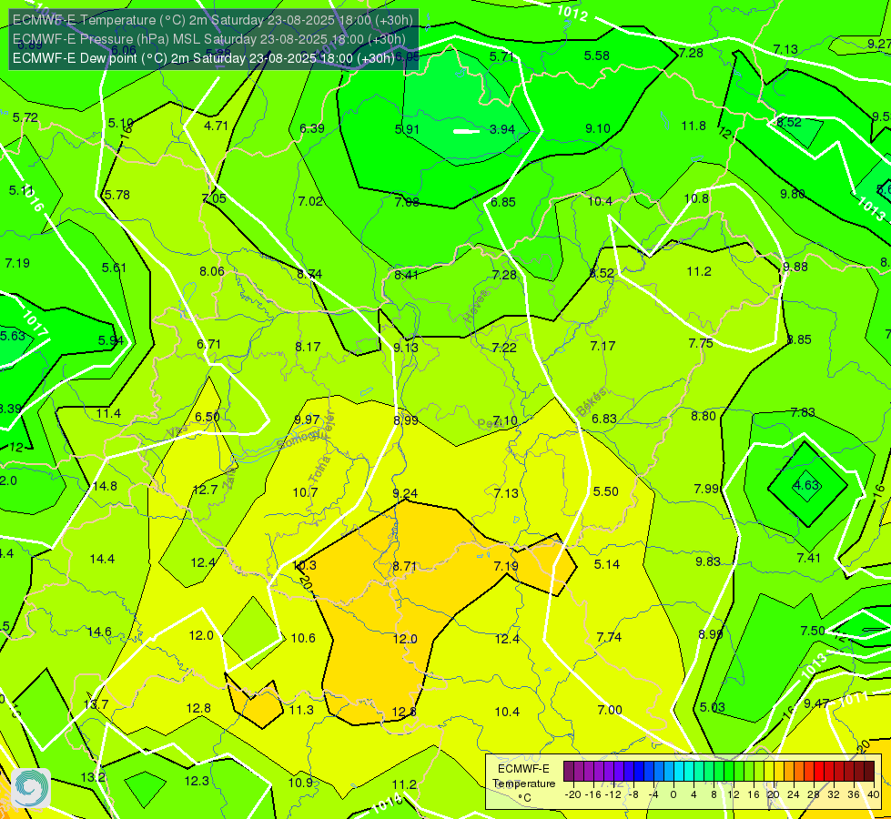Click the dew point value 8.71

point(405,567)
